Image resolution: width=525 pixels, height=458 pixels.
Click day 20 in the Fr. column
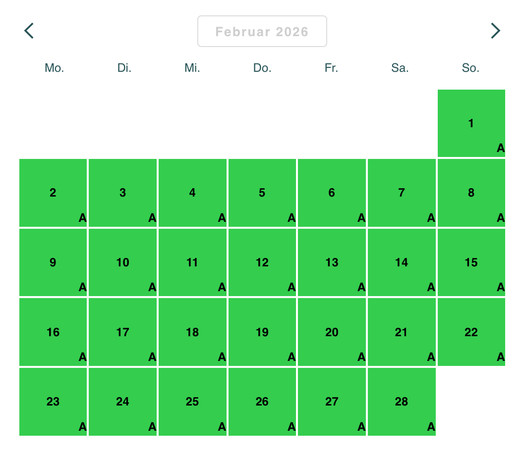(332, 332)
